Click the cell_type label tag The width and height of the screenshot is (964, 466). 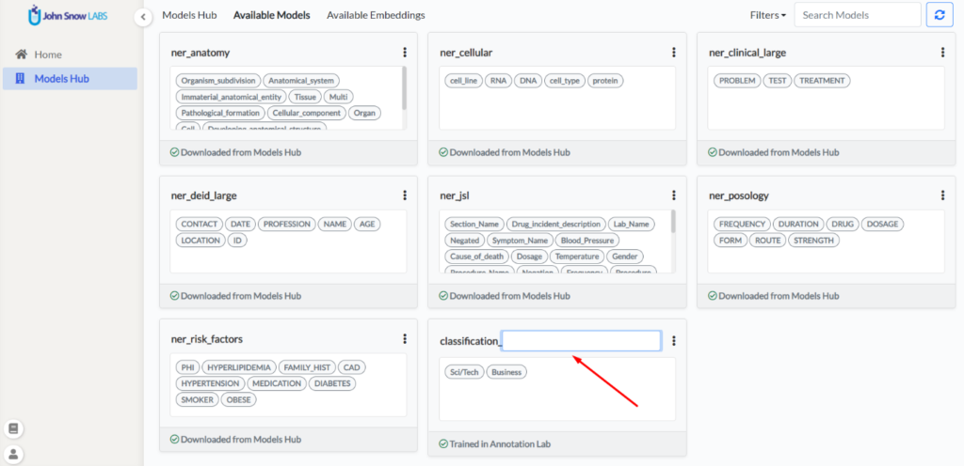pyautogui.click(x=565, y=80)
